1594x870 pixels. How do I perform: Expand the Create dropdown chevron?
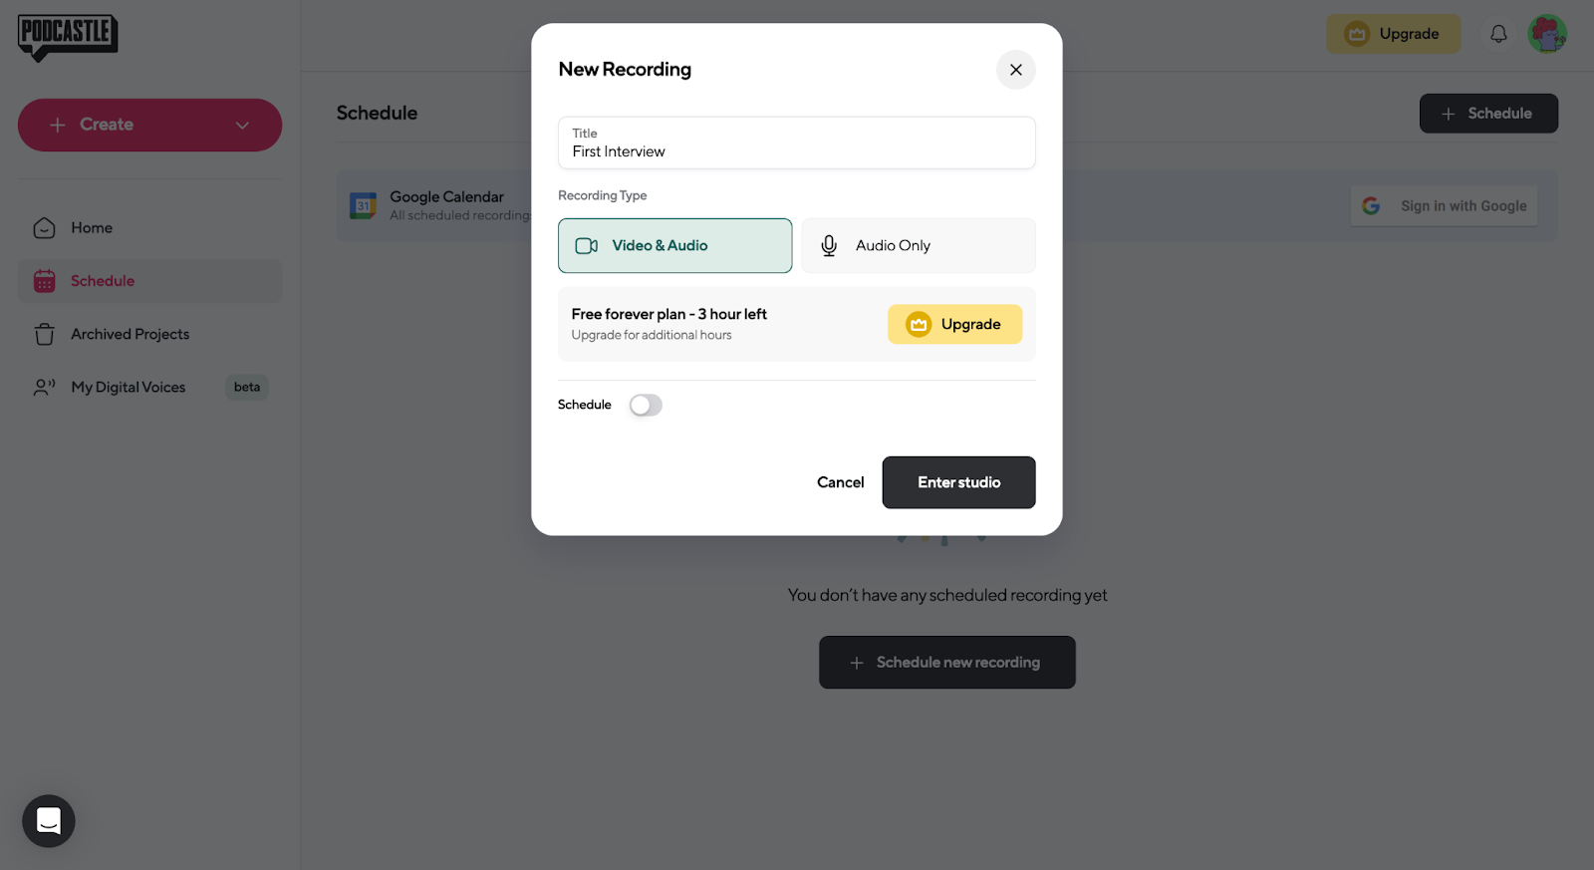[242, 125]
